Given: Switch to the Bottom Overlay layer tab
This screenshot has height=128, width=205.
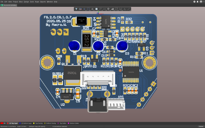Looking at the screenshot, I should coord(50,123).
